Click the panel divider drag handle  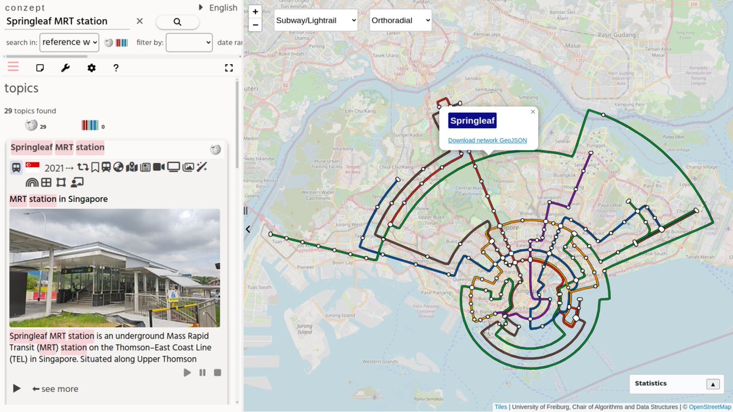point(246,211)
